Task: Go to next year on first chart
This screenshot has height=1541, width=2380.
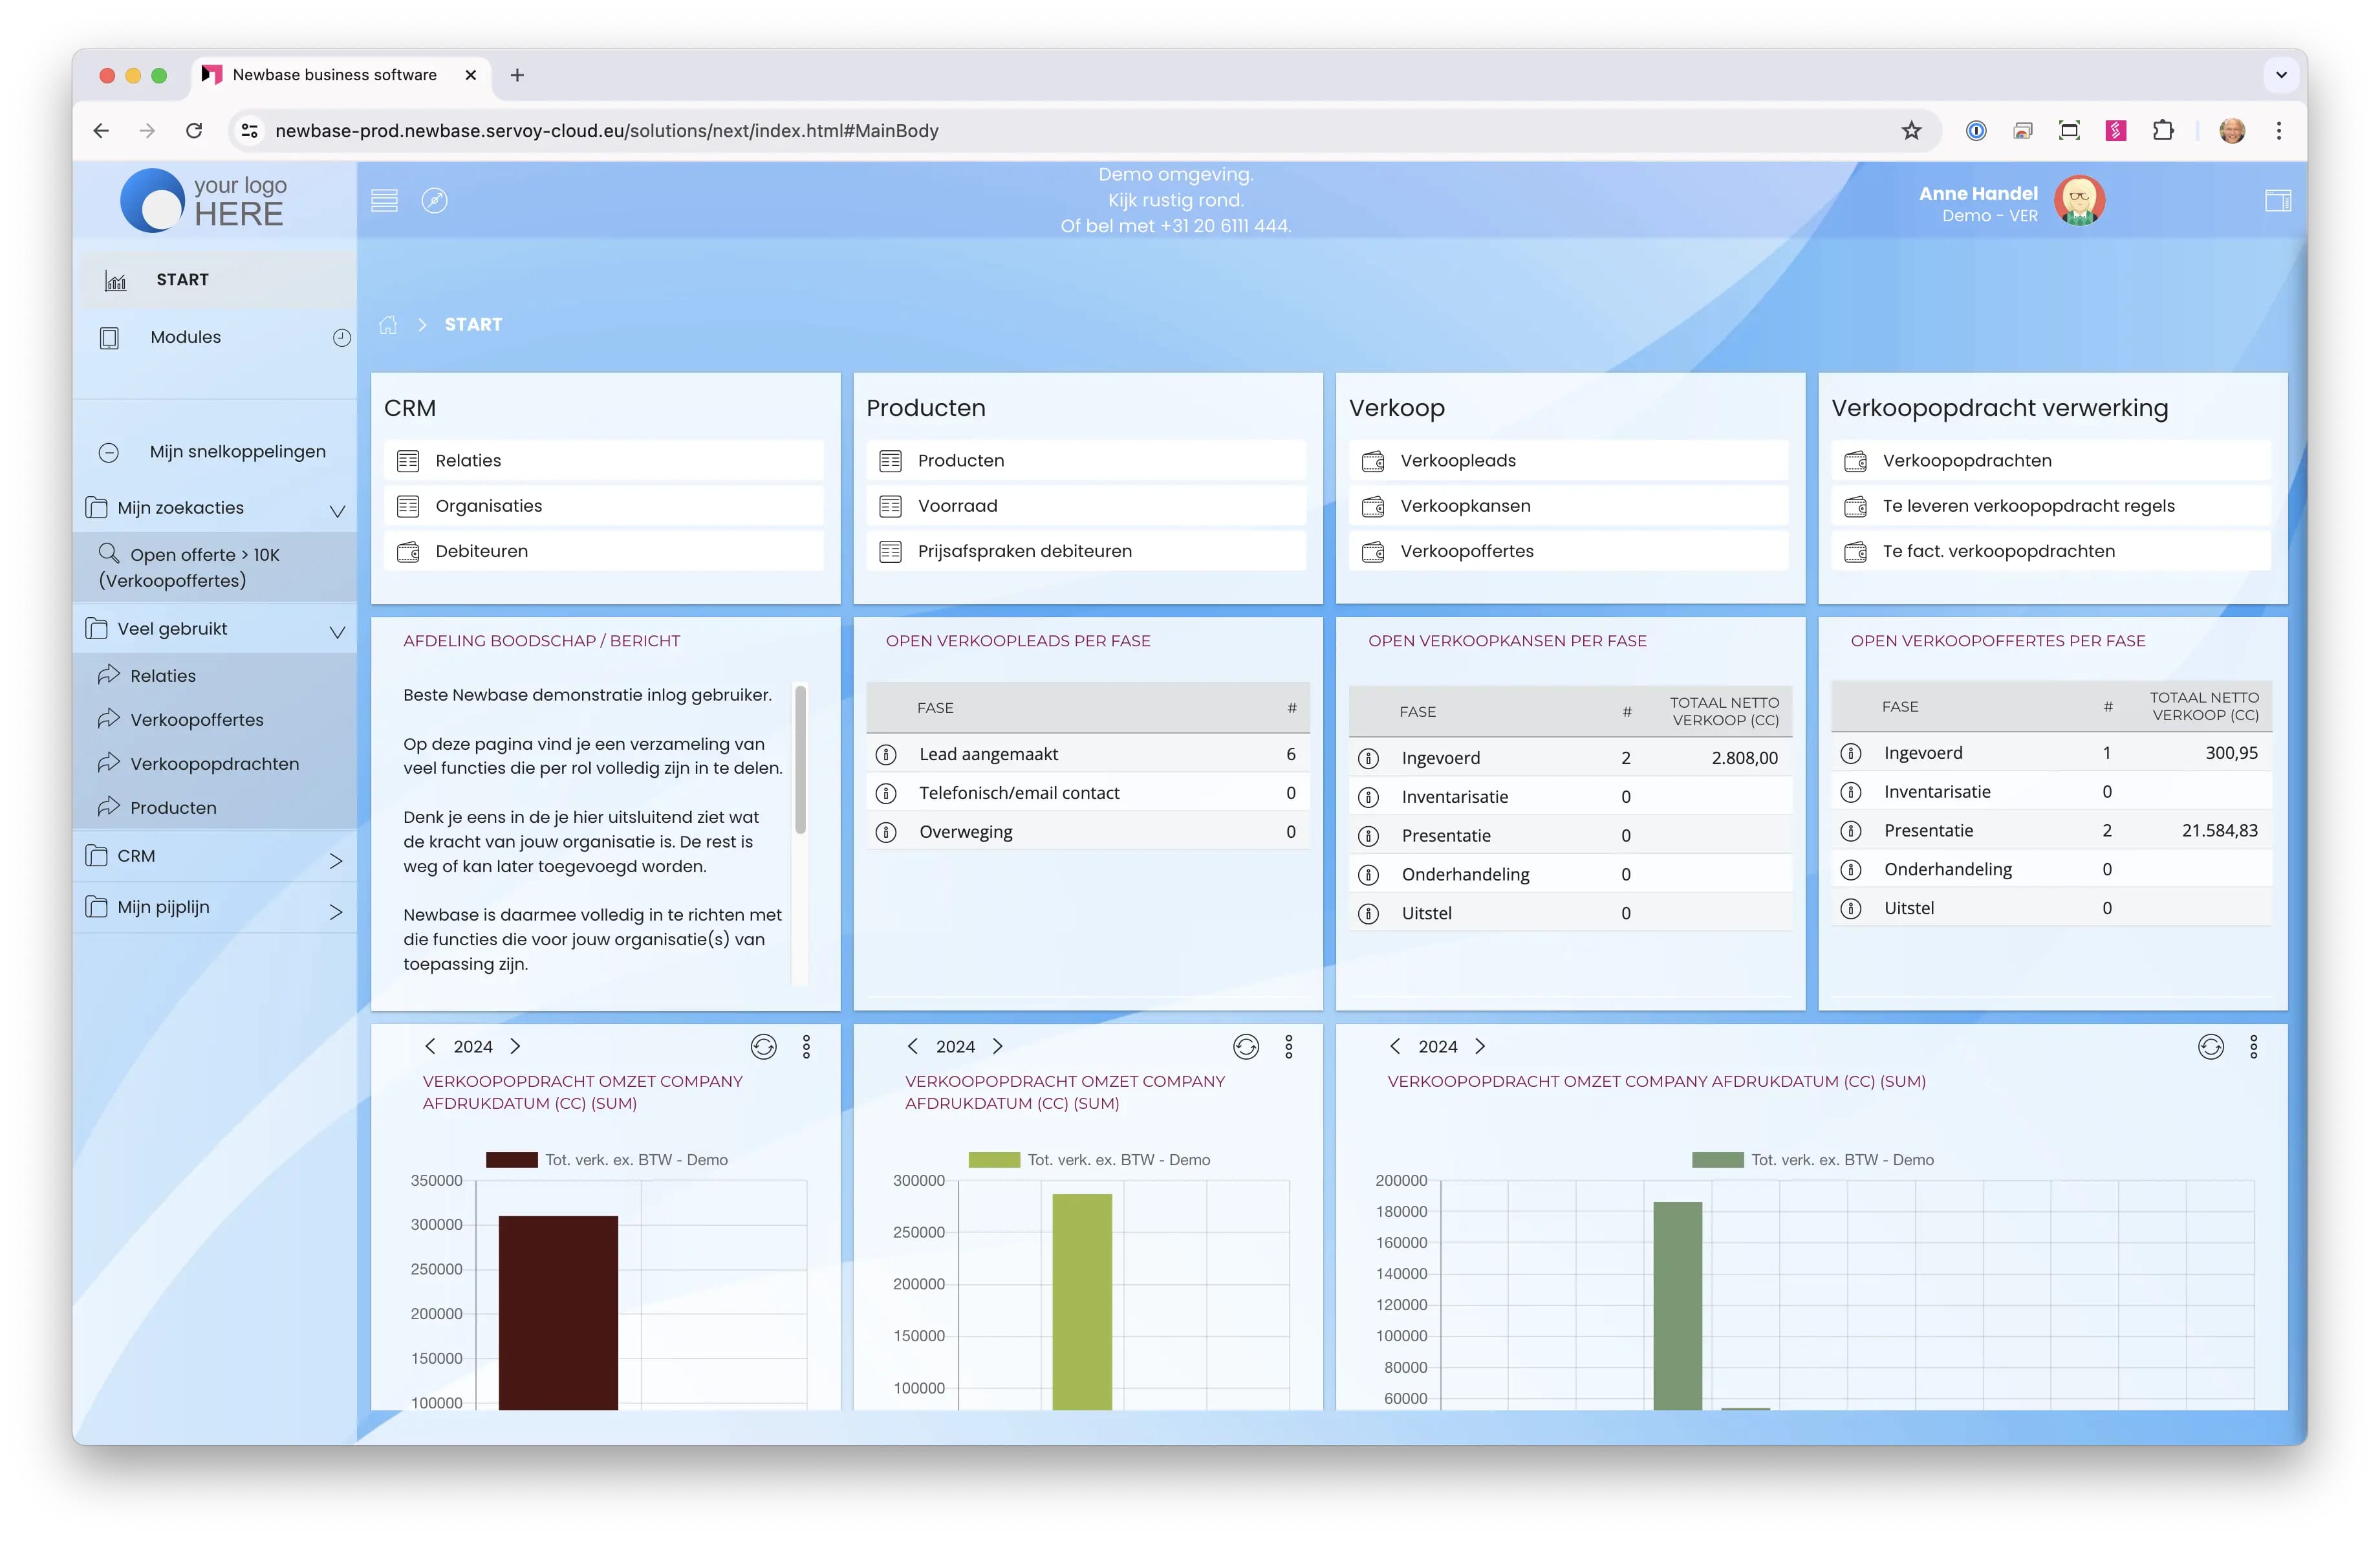Action: coord(515,1046)
